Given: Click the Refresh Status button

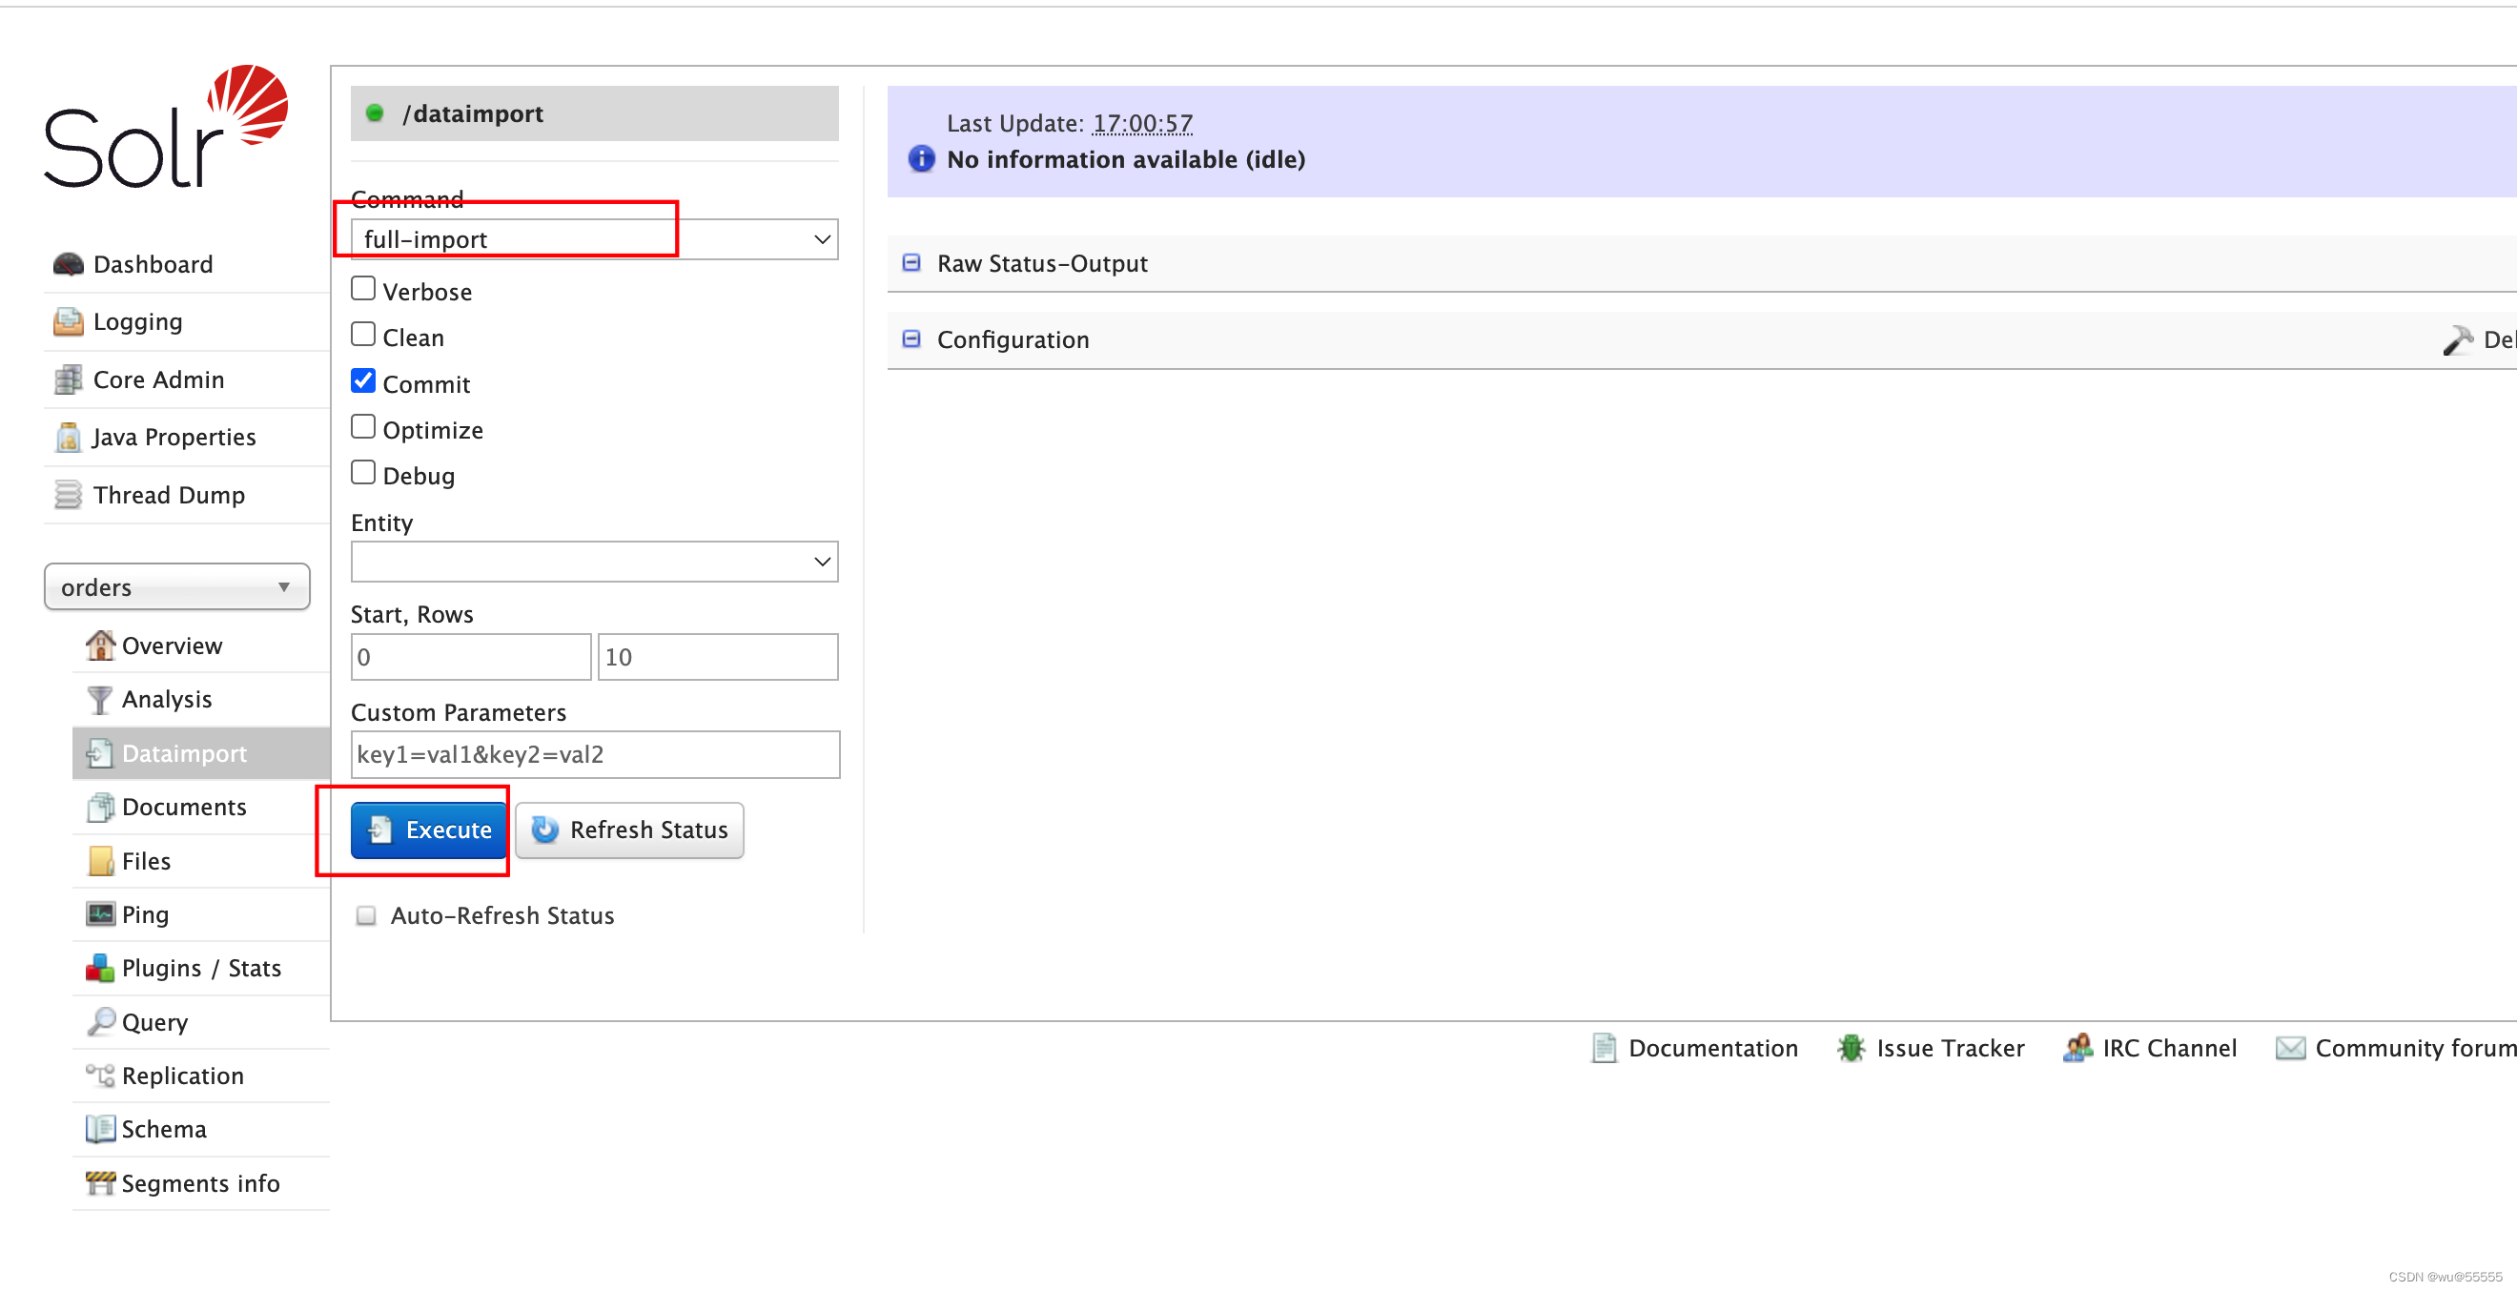Looking at the screenshot, I should pos(628,830).
